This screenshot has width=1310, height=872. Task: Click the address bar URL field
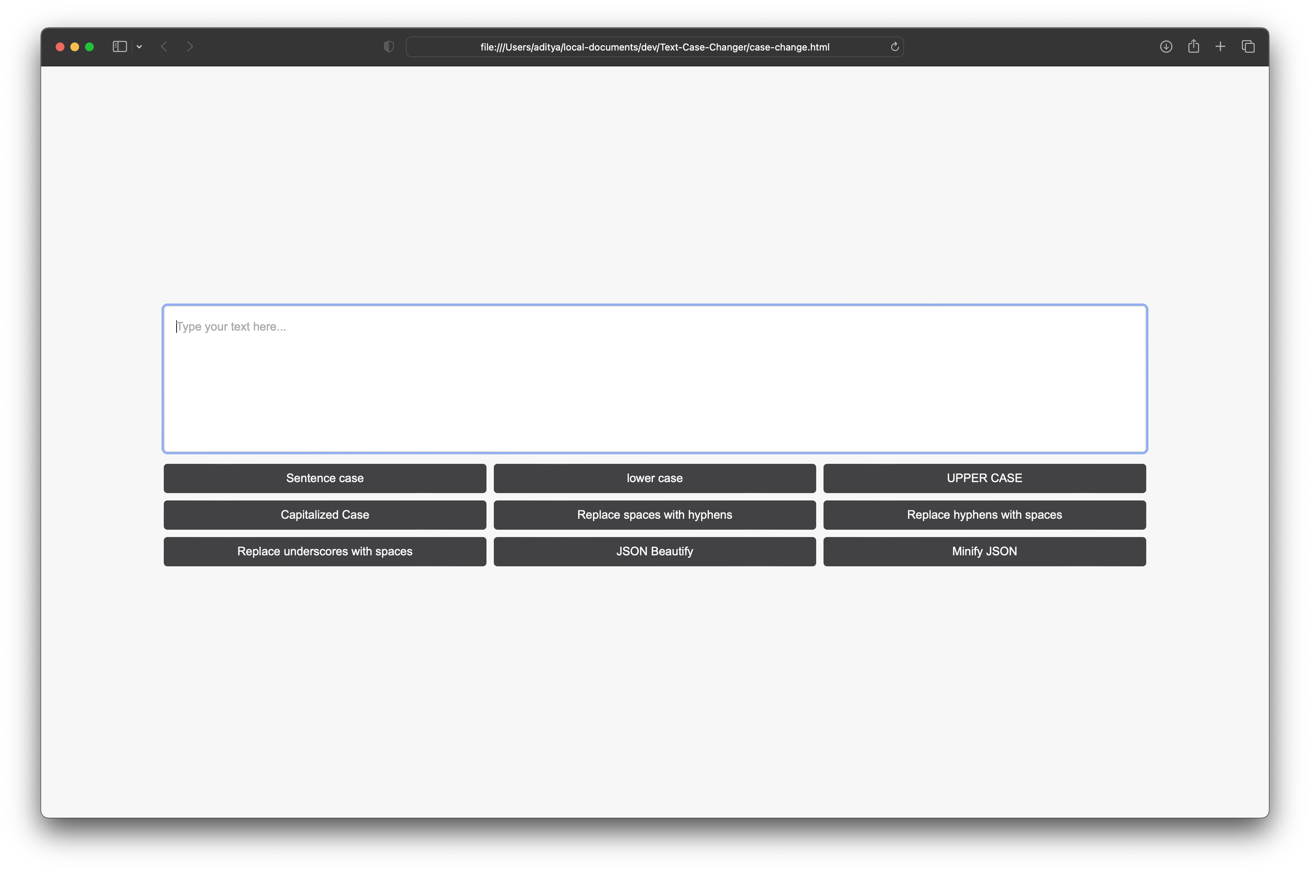[x=654, y=47]
